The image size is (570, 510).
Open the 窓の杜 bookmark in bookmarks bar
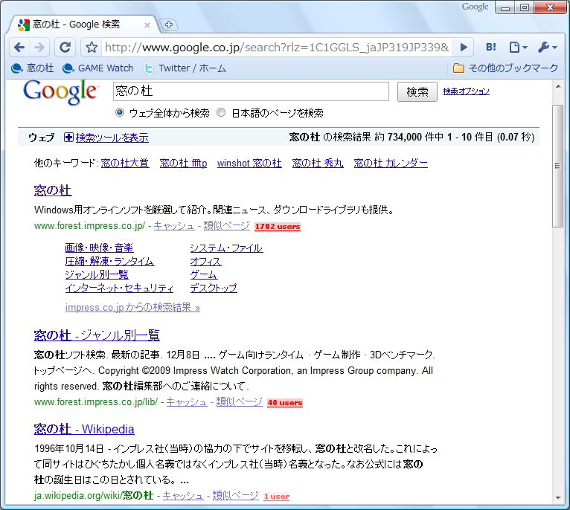click(33, 68)
